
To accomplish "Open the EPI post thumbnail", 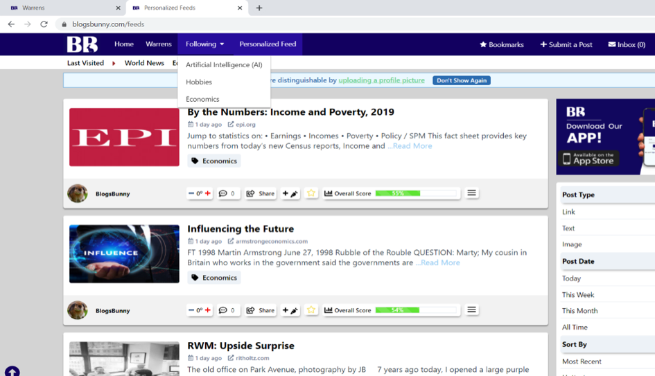I will [x=124, y=137].
